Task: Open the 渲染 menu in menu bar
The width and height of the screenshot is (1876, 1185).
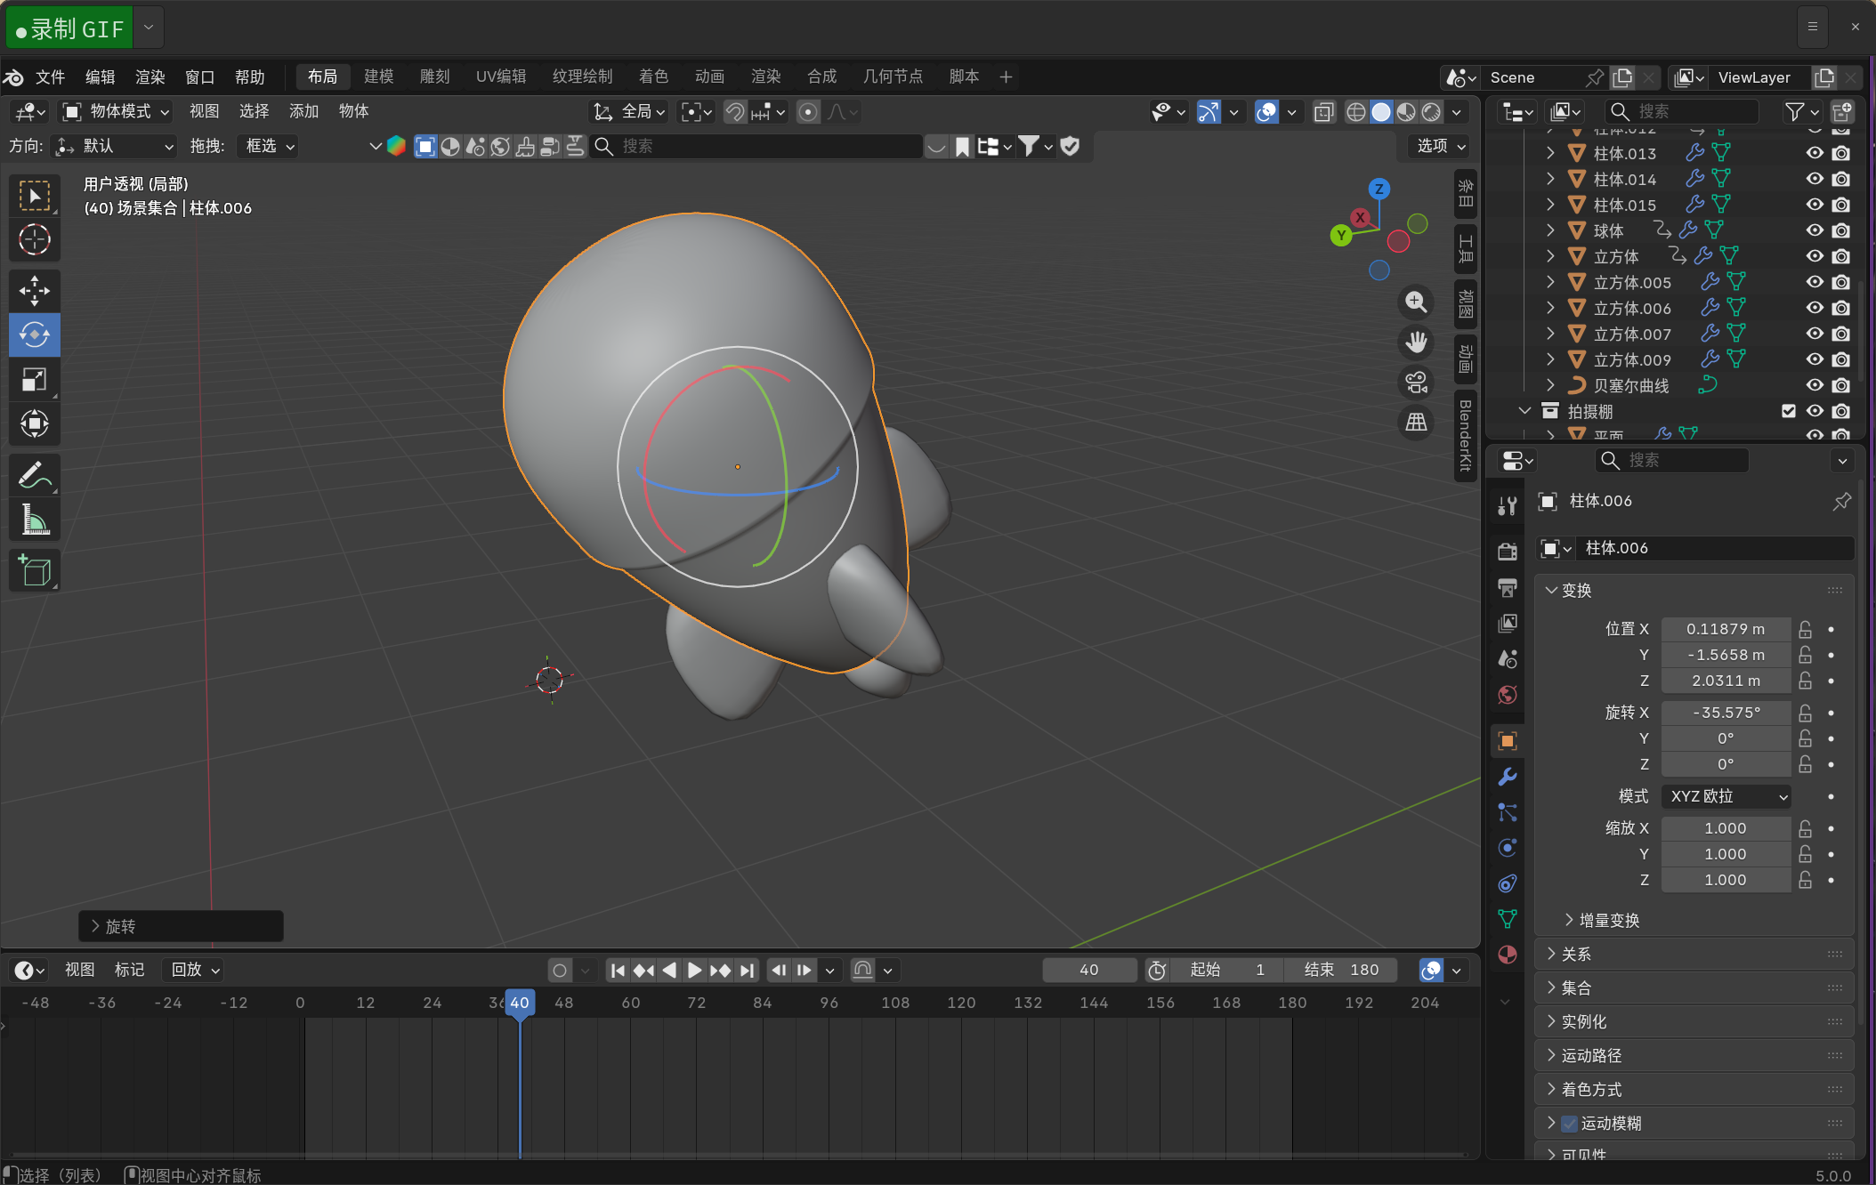Action: pyautogui.click(x=150, y=77)
